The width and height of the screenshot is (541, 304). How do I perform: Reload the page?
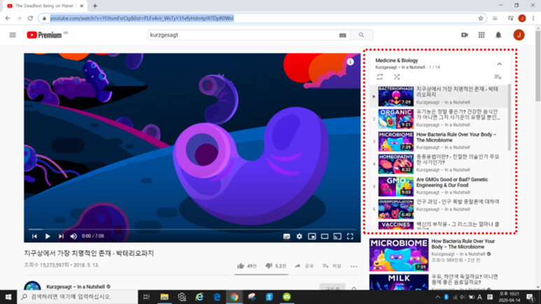coord(30,18)
